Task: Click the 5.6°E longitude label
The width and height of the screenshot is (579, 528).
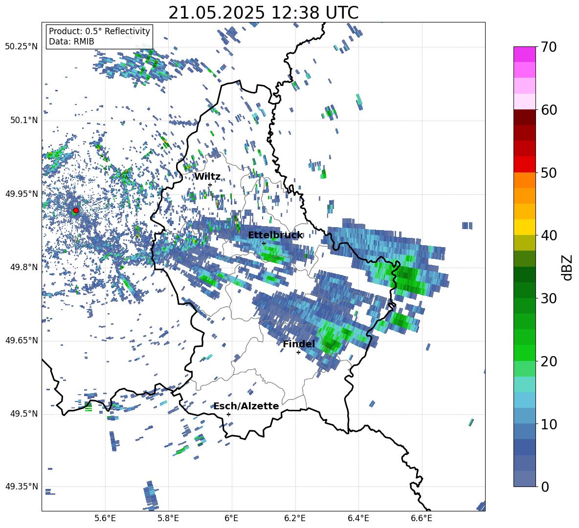Action: tap(105, 518)
